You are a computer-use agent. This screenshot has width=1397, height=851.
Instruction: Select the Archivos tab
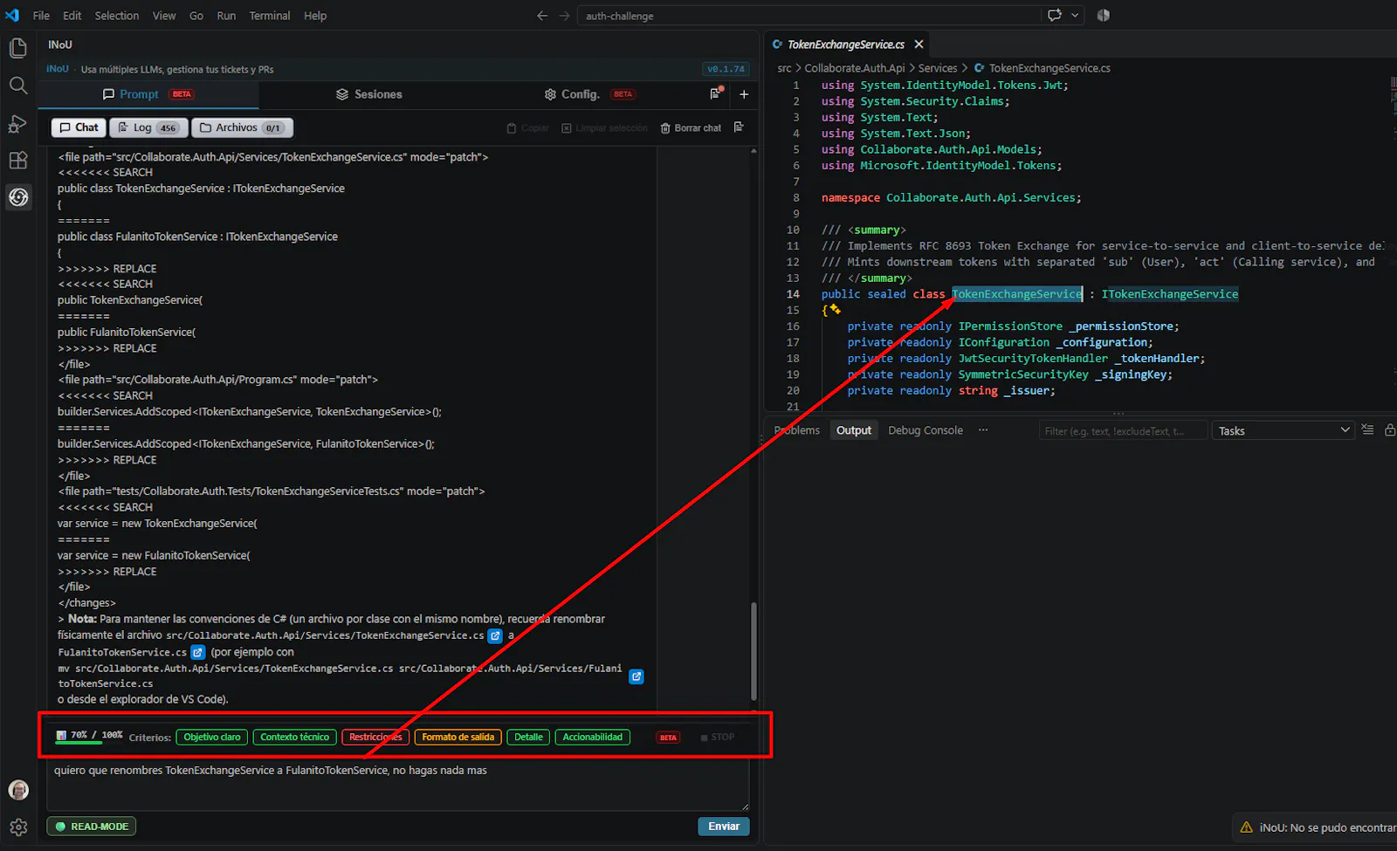point(242,127)
